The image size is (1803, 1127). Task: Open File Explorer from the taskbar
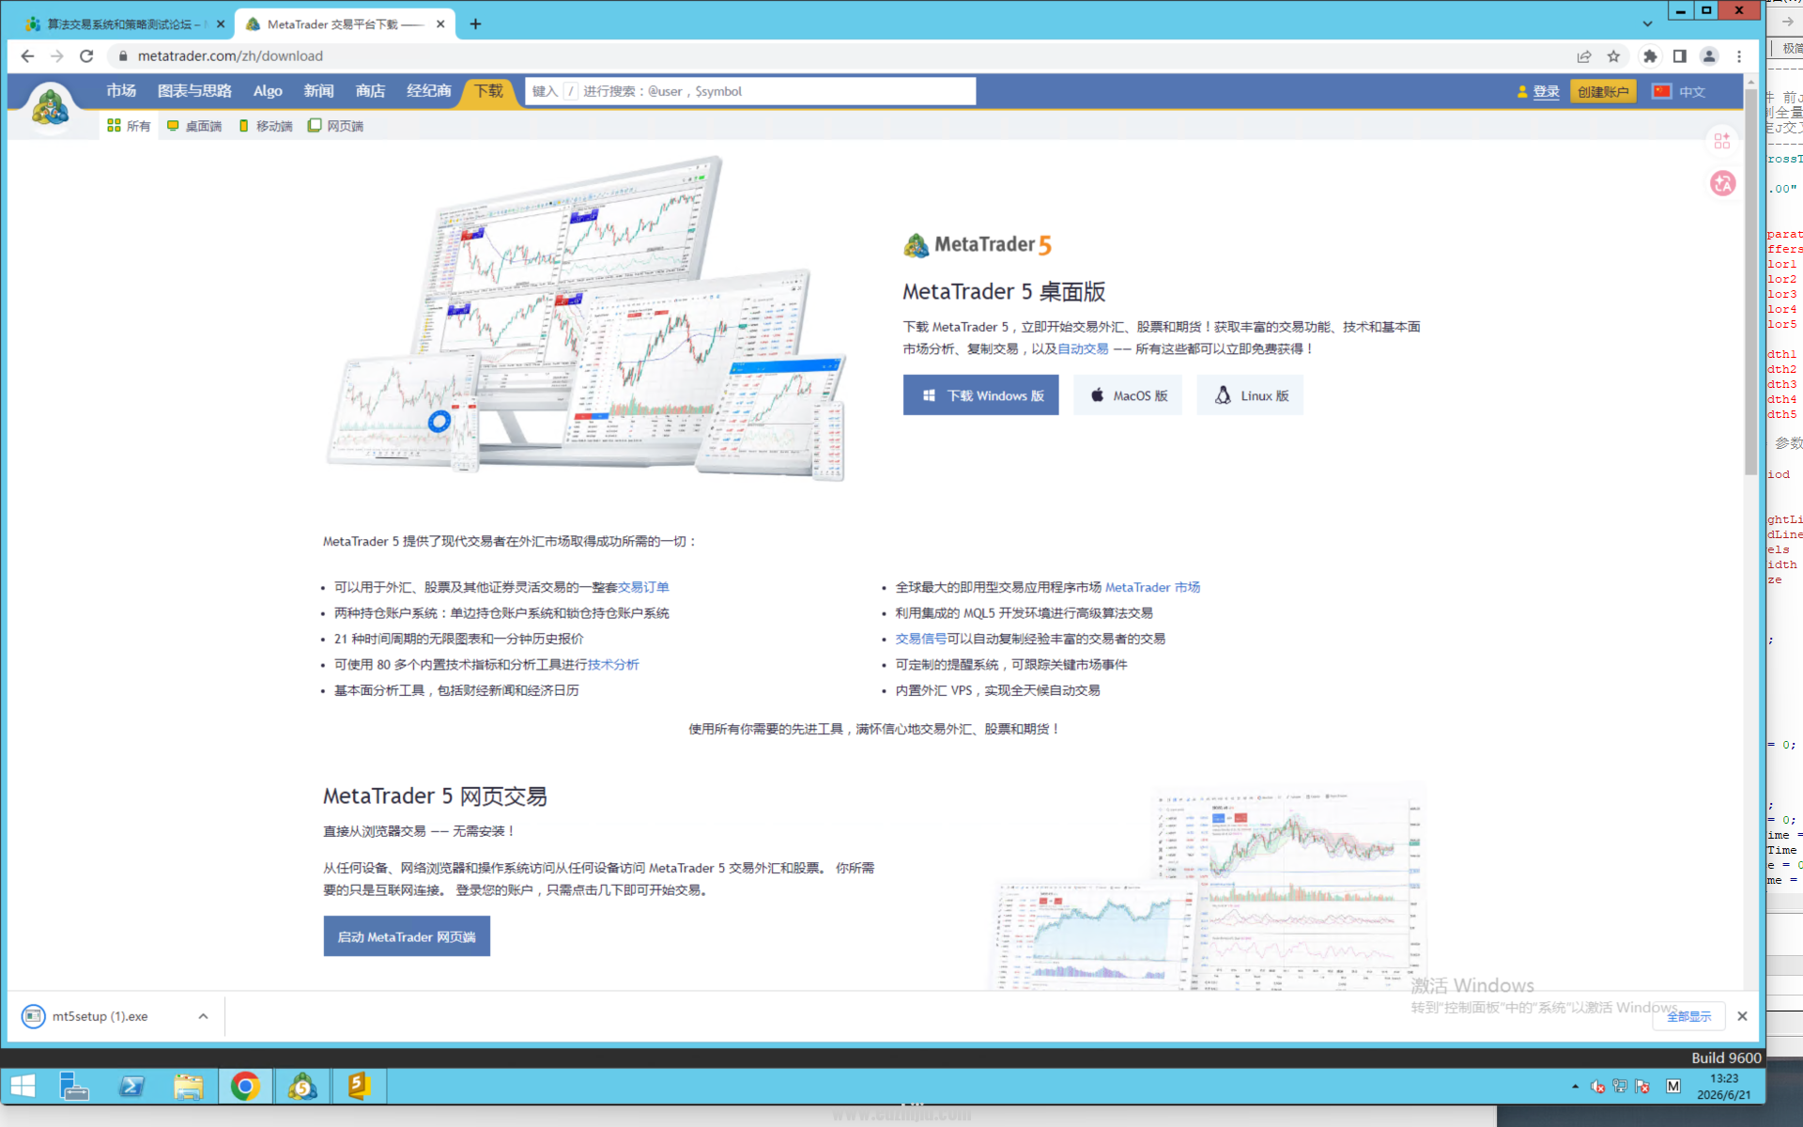click(188, 1087)
